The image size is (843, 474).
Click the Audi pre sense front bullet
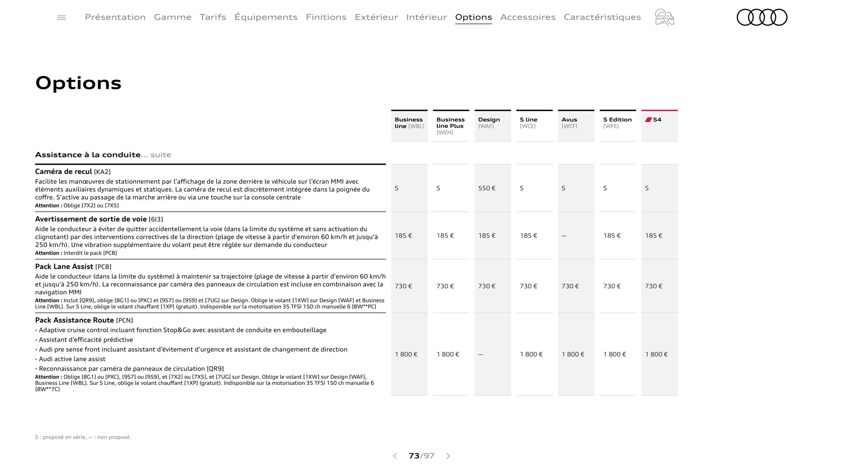191,350
